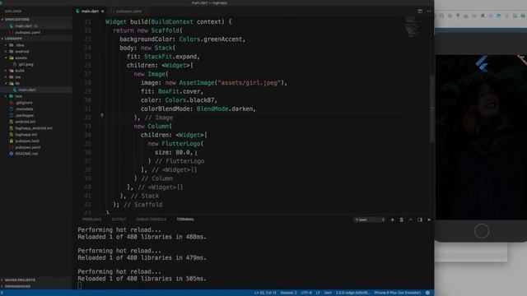Click the lightbulb quick-fix icon in gutter
The image size is (527, 296).
(x=102, y=115)
